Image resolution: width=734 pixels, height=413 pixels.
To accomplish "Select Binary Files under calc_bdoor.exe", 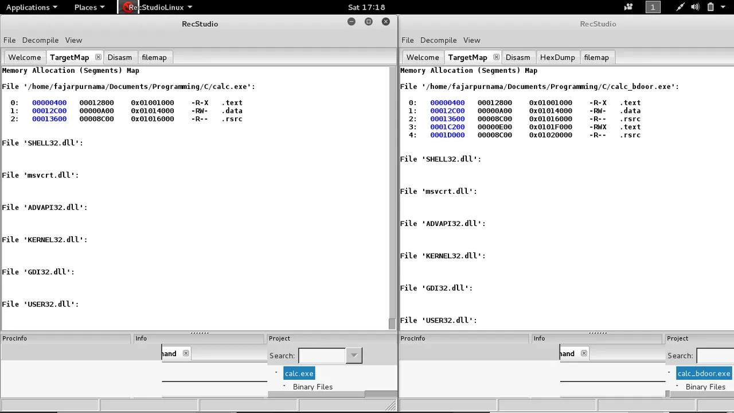I will click(x=705, y=387).
